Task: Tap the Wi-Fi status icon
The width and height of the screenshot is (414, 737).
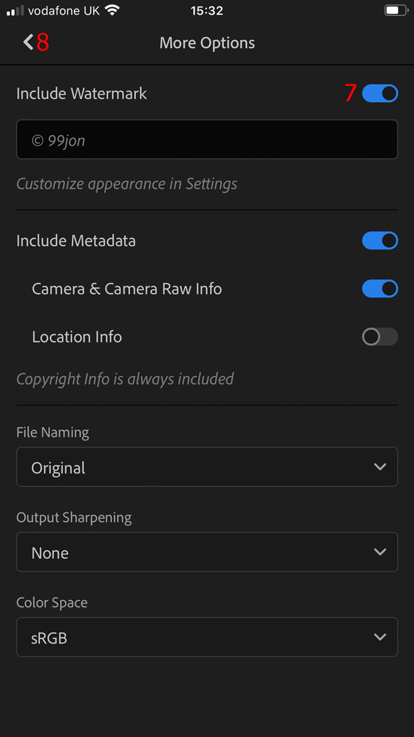Action: 112,11
